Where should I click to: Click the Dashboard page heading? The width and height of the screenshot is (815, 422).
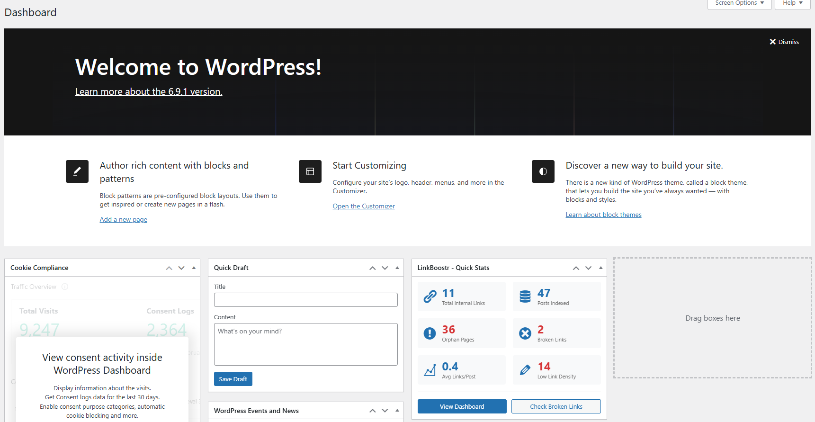30,12
